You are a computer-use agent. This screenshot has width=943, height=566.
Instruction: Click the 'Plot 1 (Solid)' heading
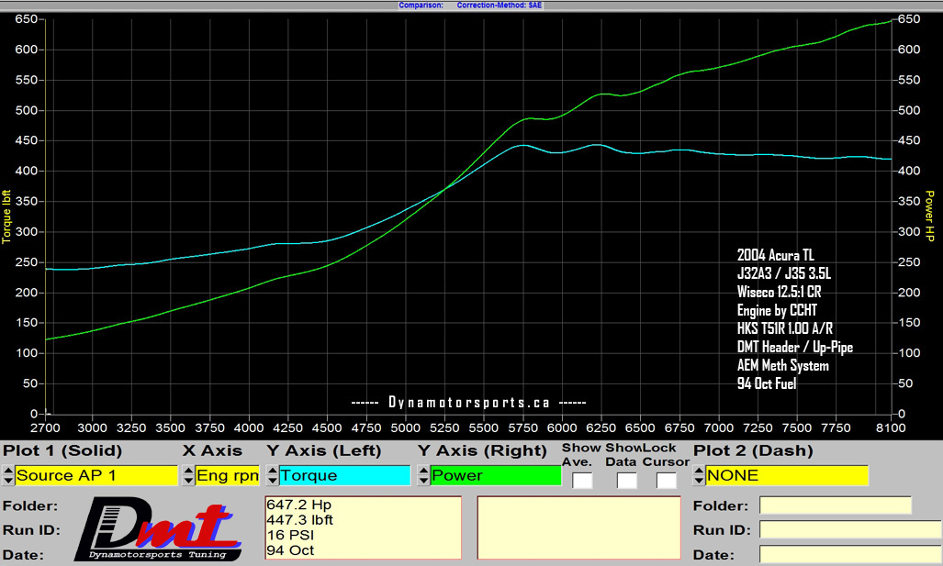[x=62, y=450]
